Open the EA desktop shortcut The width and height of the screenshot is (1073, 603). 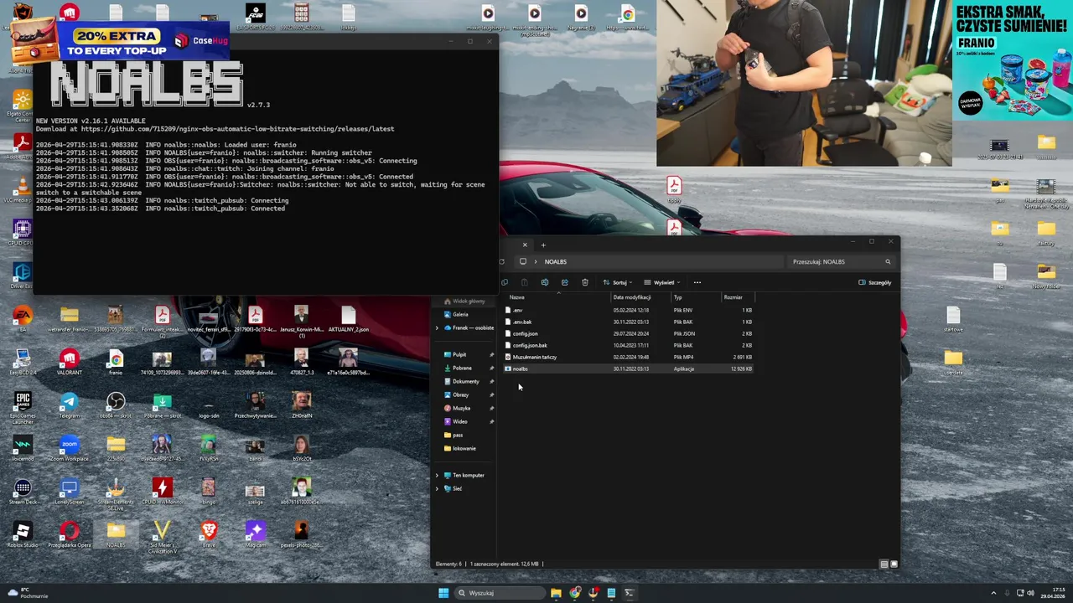click(22, 318)
